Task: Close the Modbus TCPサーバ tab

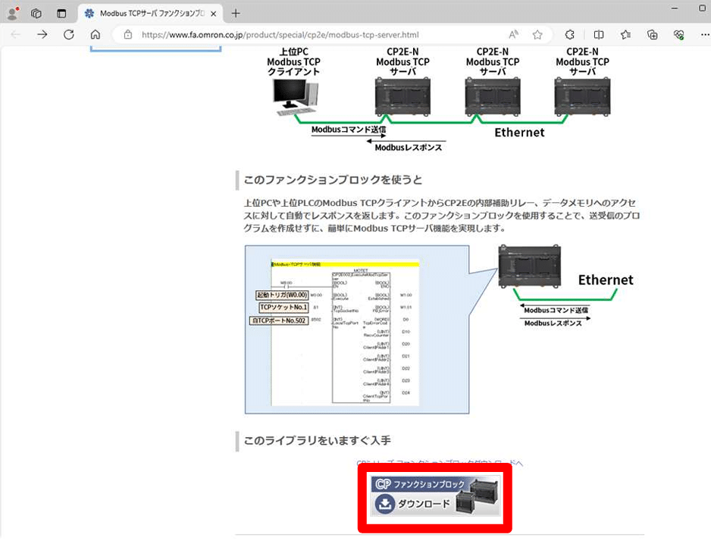Action: coord(213,14)
